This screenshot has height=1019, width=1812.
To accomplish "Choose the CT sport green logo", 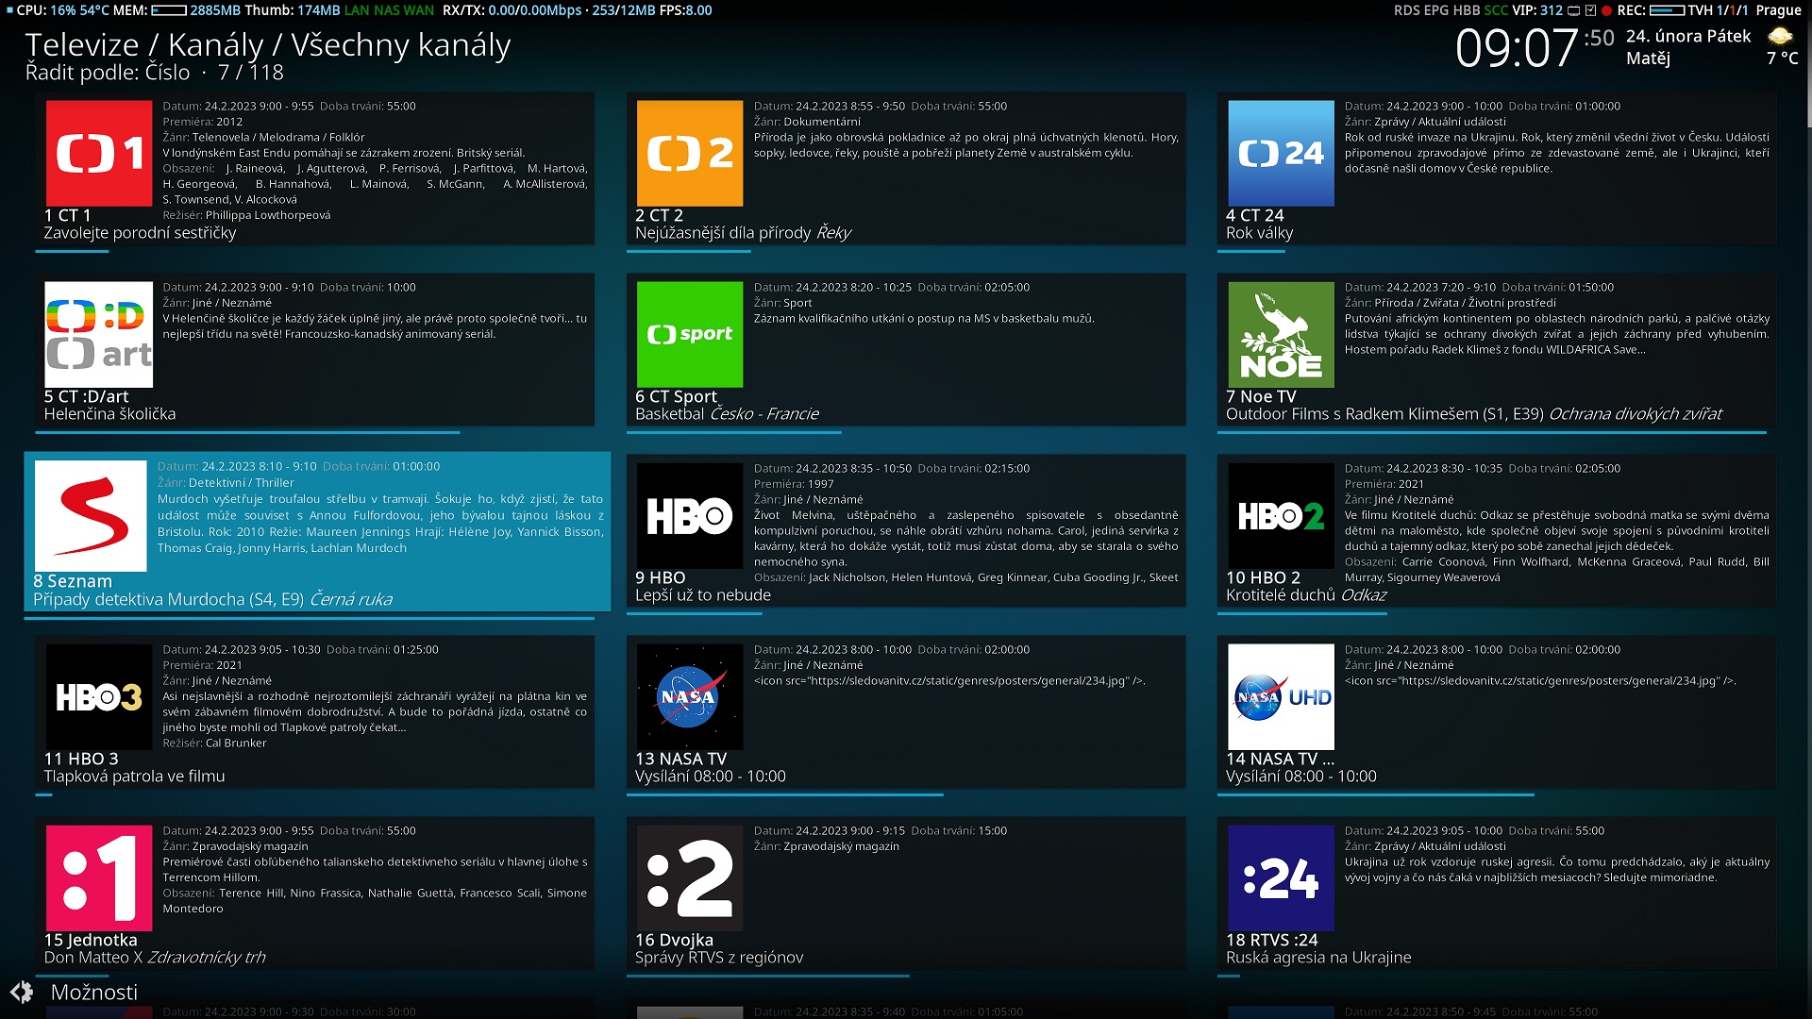I will click(689, 335).
